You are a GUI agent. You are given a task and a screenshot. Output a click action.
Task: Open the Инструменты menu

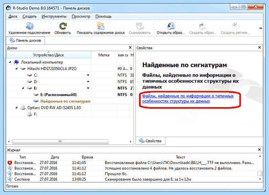click(x=54, y=17)
